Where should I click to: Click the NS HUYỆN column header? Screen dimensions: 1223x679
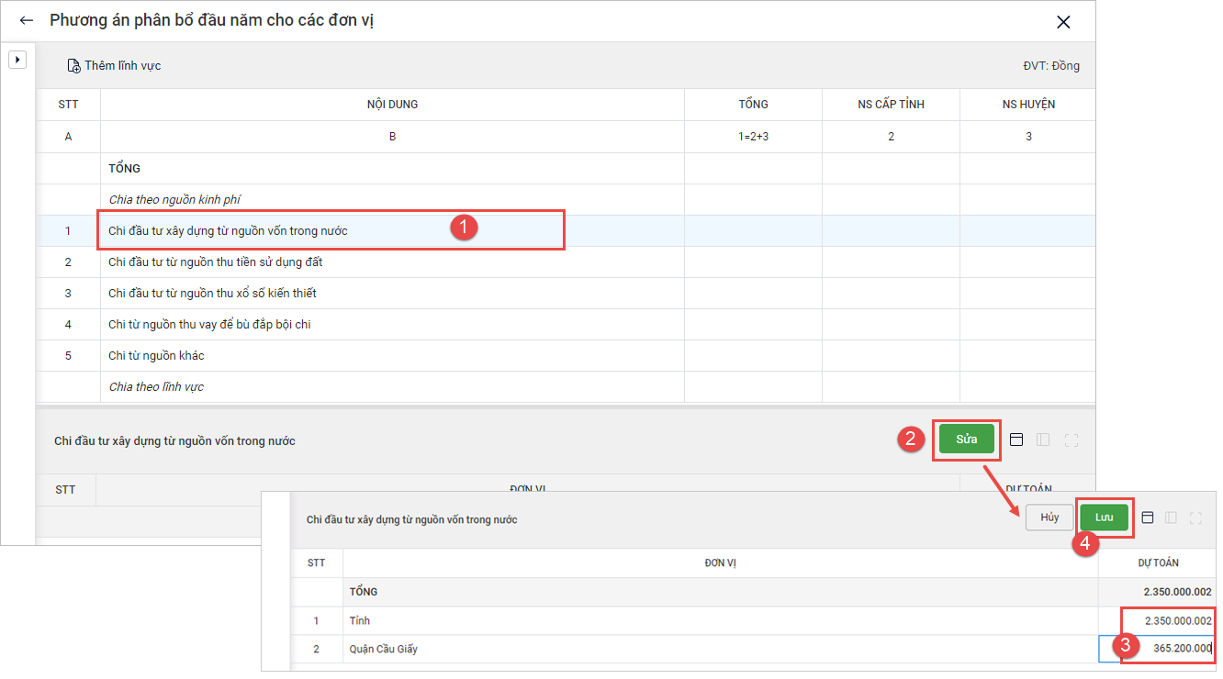(x=1028, y=105)
